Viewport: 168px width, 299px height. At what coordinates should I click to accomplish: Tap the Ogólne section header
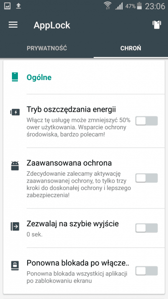tap(39, 77)
